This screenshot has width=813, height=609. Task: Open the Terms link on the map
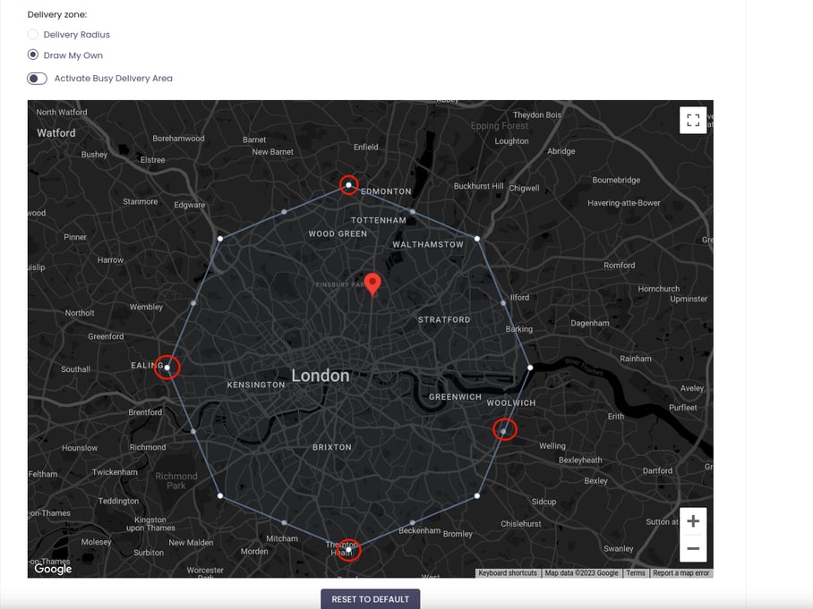635,572
